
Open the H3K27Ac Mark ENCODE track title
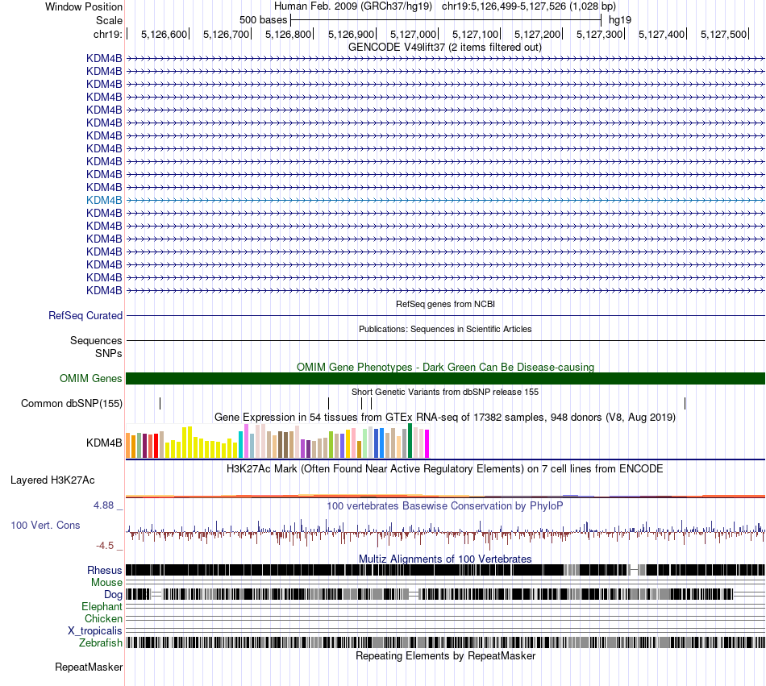(445, 468)
